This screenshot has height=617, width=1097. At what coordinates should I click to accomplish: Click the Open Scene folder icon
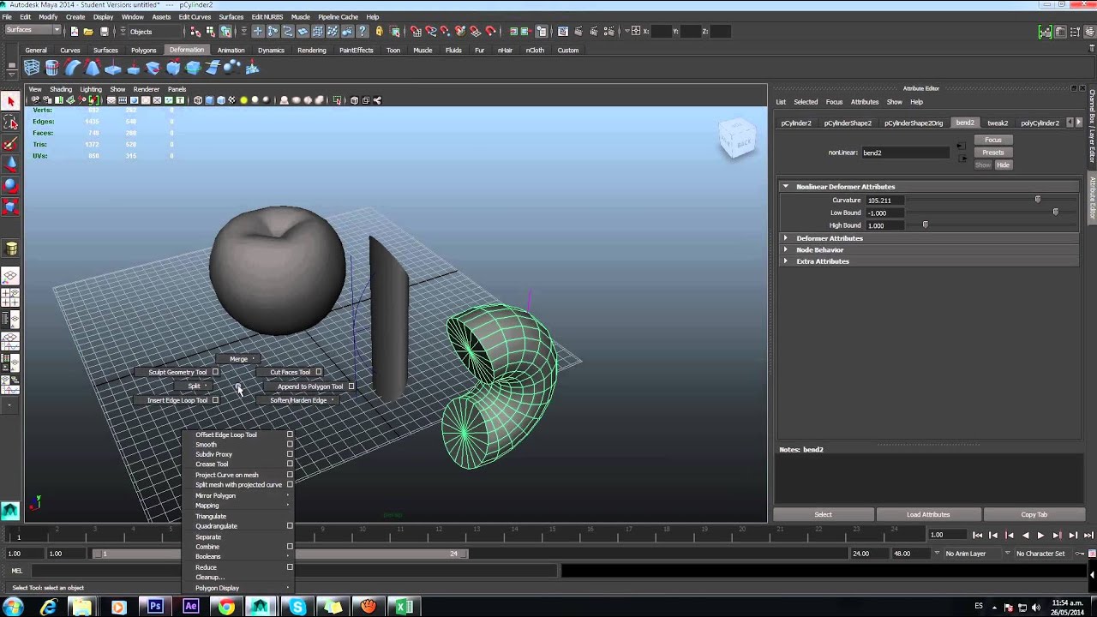[x=88, y=32]
